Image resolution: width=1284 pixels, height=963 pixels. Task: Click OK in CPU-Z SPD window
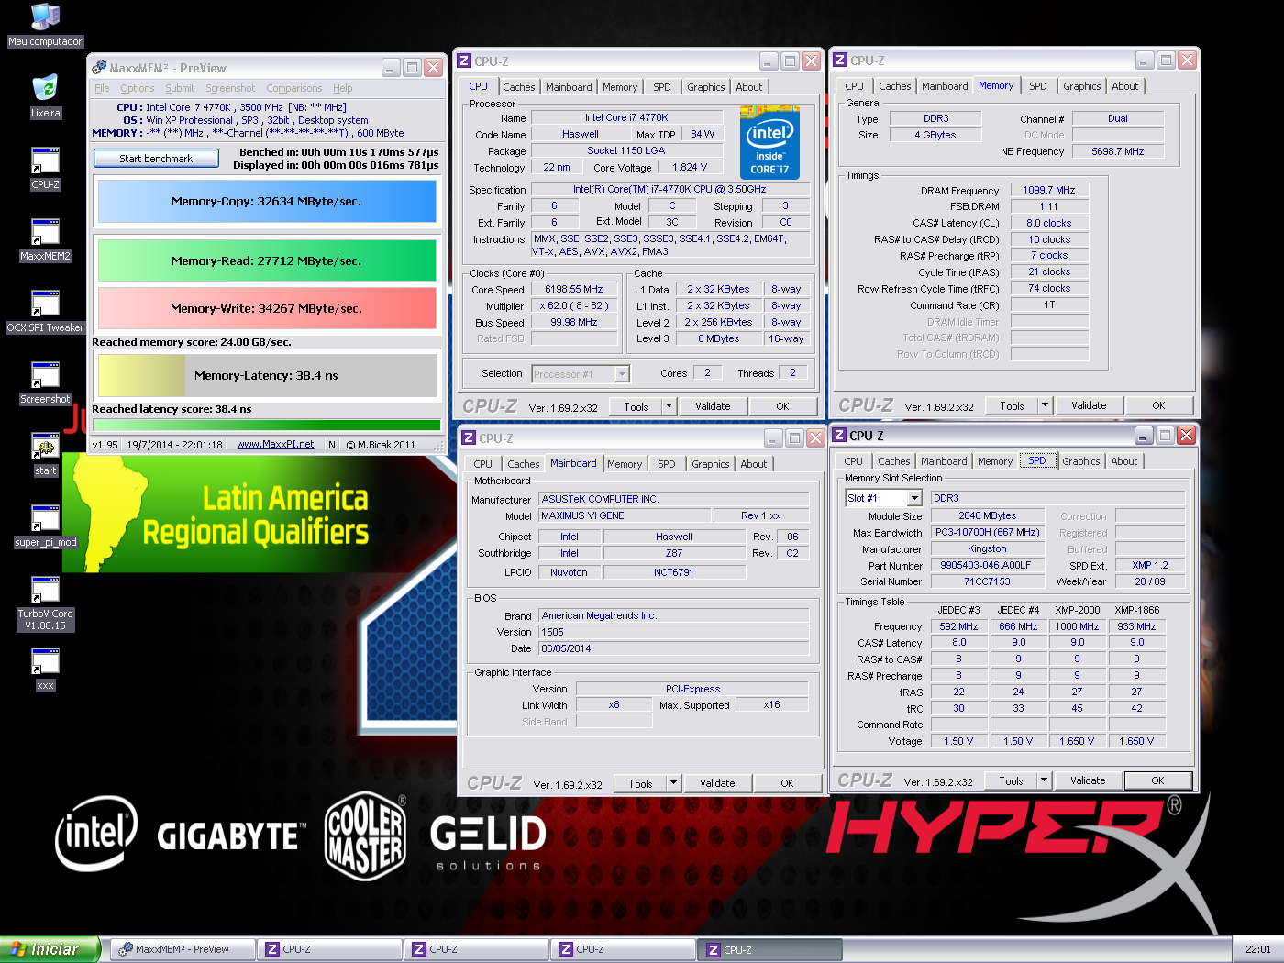click(x=1157, y=780)
